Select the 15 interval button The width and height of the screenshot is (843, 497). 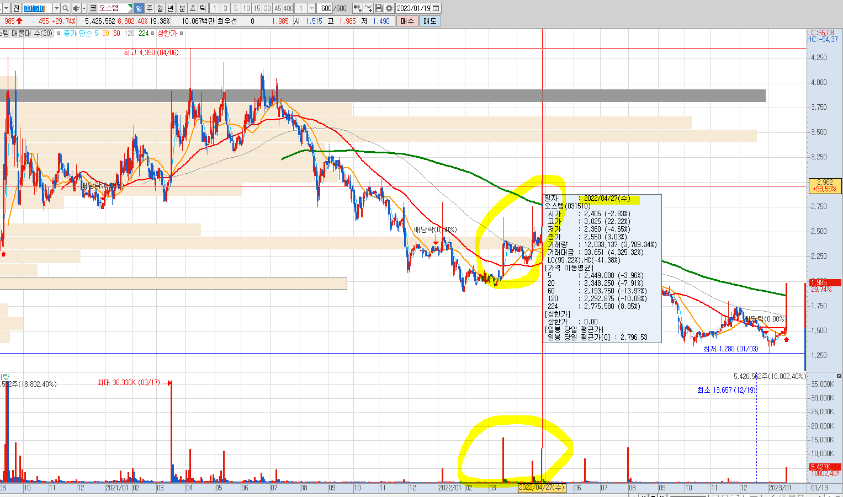pyautogui.click(x=257, y=8)
